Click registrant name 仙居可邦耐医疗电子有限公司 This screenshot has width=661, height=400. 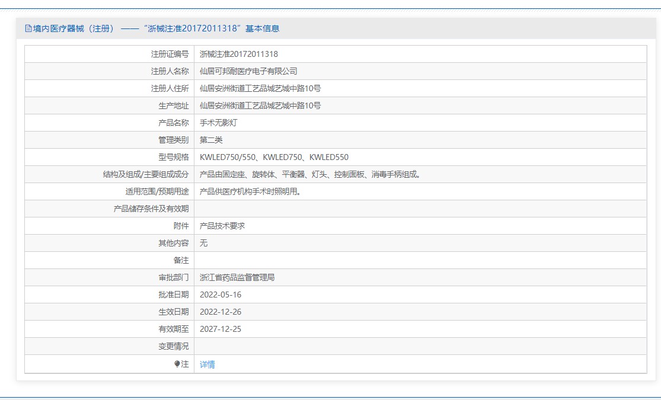pos(248,71)
